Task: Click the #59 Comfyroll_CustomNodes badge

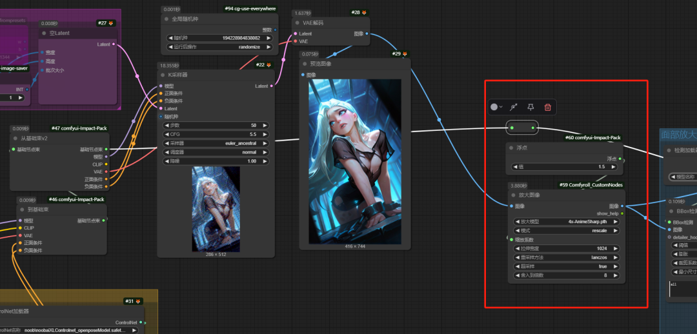Action: (x=591, y=185)
